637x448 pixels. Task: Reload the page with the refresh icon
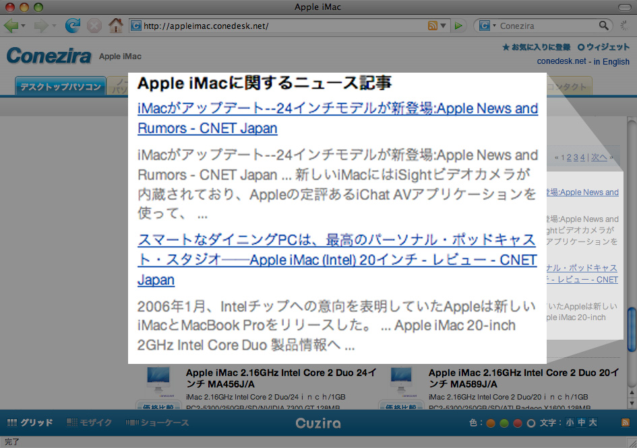72,26
